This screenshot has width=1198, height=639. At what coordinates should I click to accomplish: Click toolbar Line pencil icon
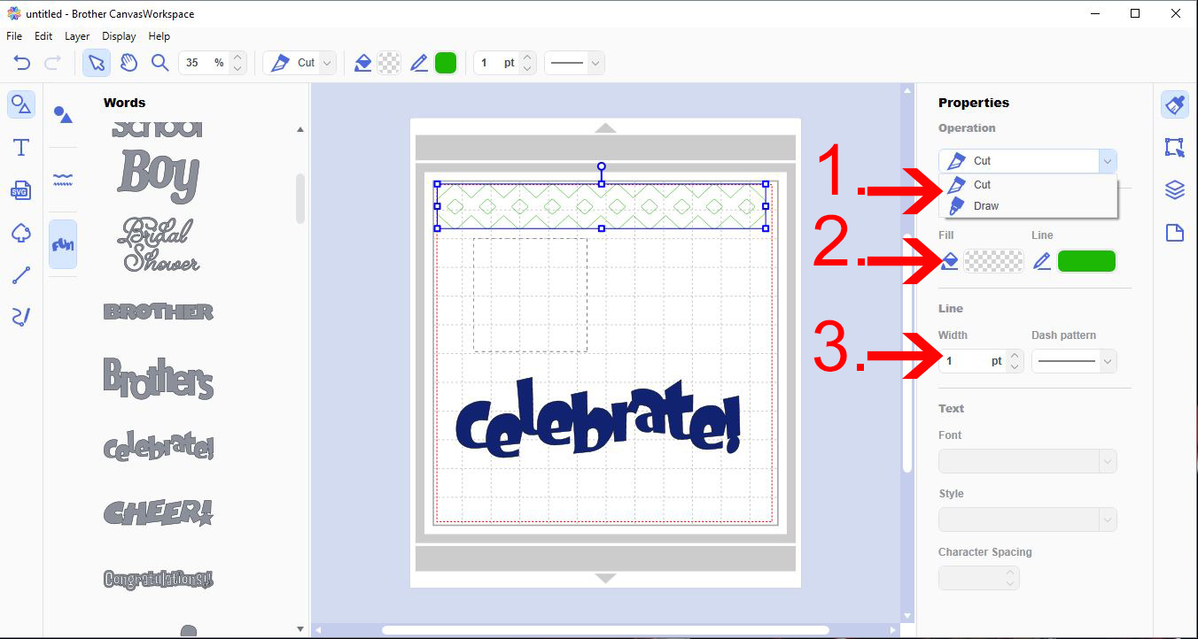[419, 63]
